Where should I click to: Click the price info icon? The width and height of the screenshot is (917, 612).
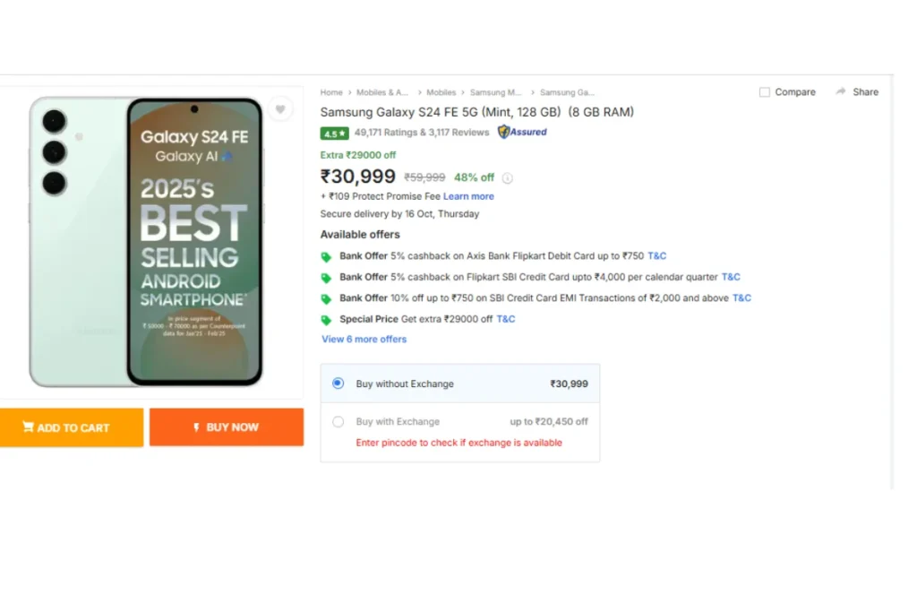(507, 177)
